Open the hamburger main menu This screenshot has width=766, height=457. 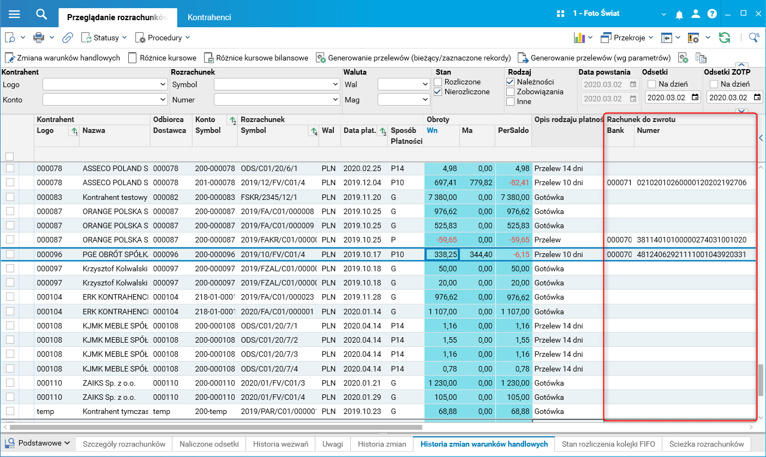point(14,14)
